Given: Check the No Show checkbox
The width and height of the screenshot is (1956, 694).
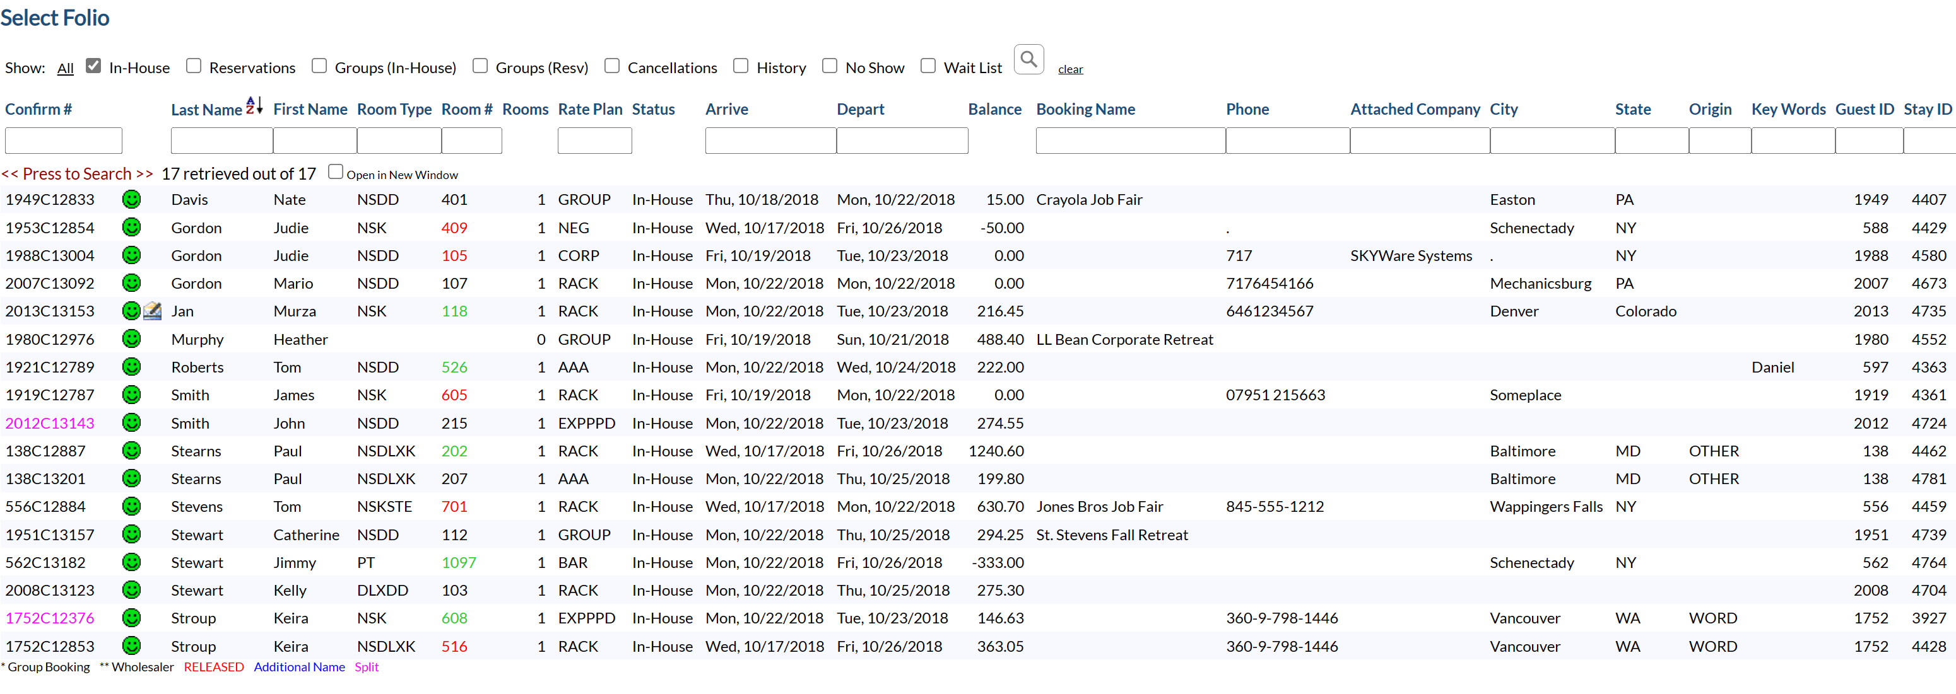Looking at the screenshot, I should [x=830, y=66].
